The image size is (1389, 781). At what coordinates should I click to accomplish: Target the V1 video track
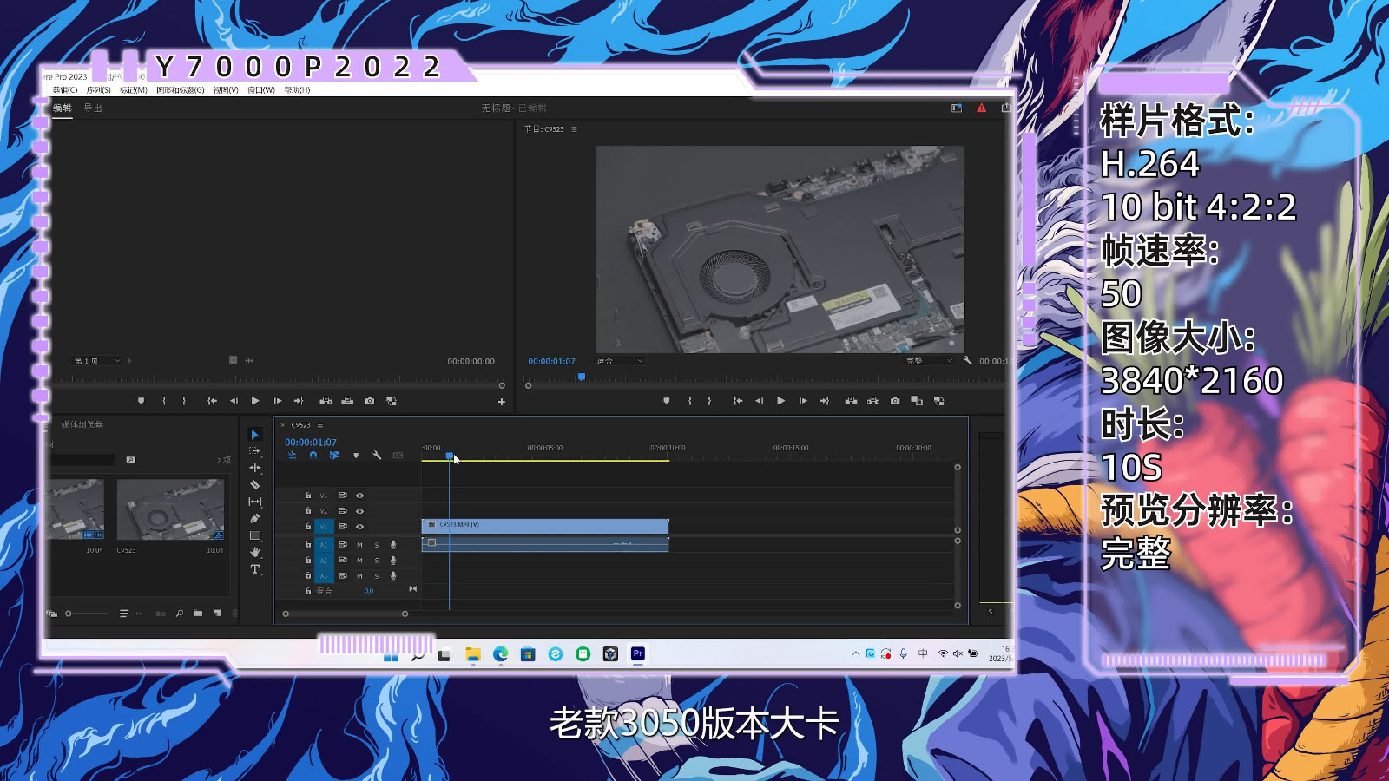coord(324,527)
